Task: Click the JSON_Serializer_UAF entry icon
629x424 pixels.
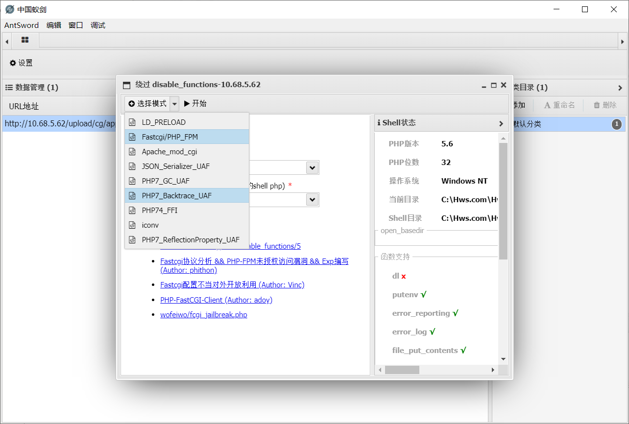Action: point(132,166)
